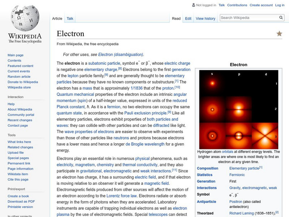Click the Log in link

point(280,5)
